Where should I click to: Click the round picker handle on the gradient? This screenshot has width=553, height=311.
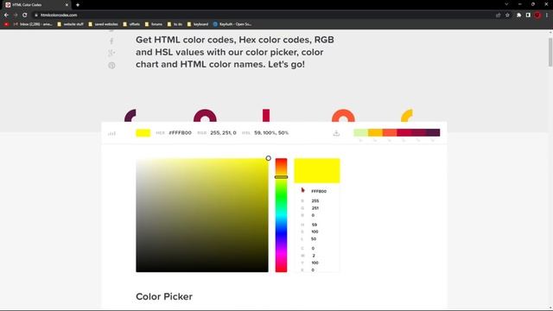coord(269,158)
